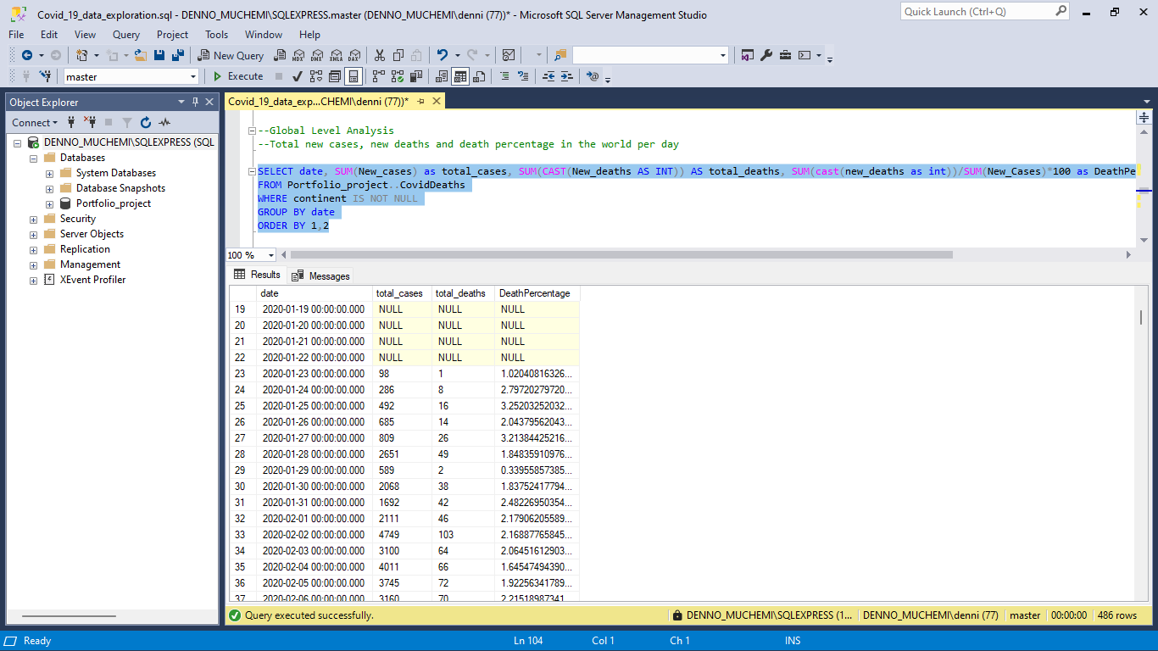1158x651 pixels.
Task: Collapse the Databases folder node
Action: (34, 158)
